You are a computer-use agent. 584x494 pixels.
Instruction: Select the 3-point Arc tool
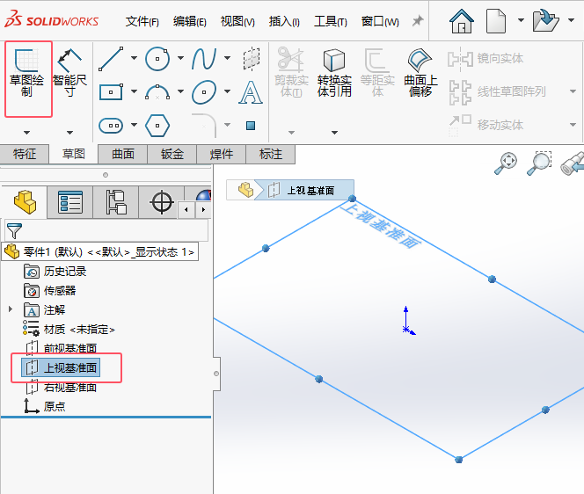[157, 92]
